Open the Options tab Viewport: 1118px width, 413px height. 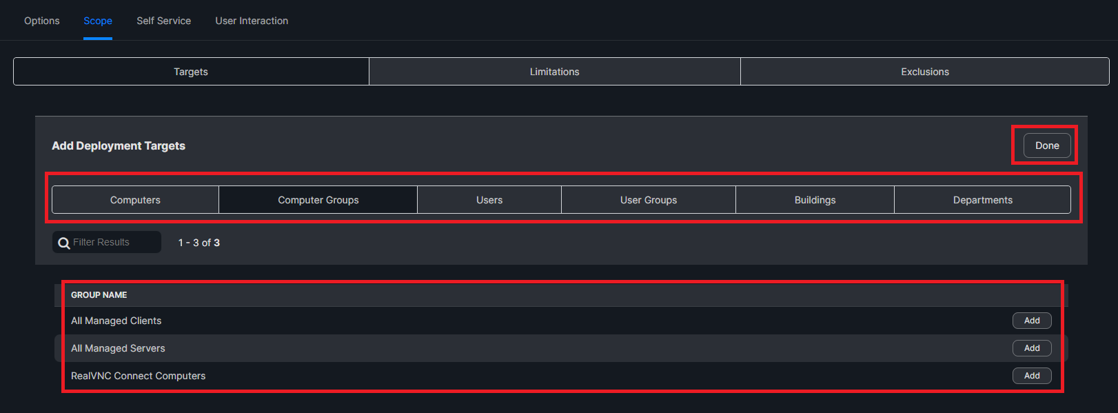42,21
